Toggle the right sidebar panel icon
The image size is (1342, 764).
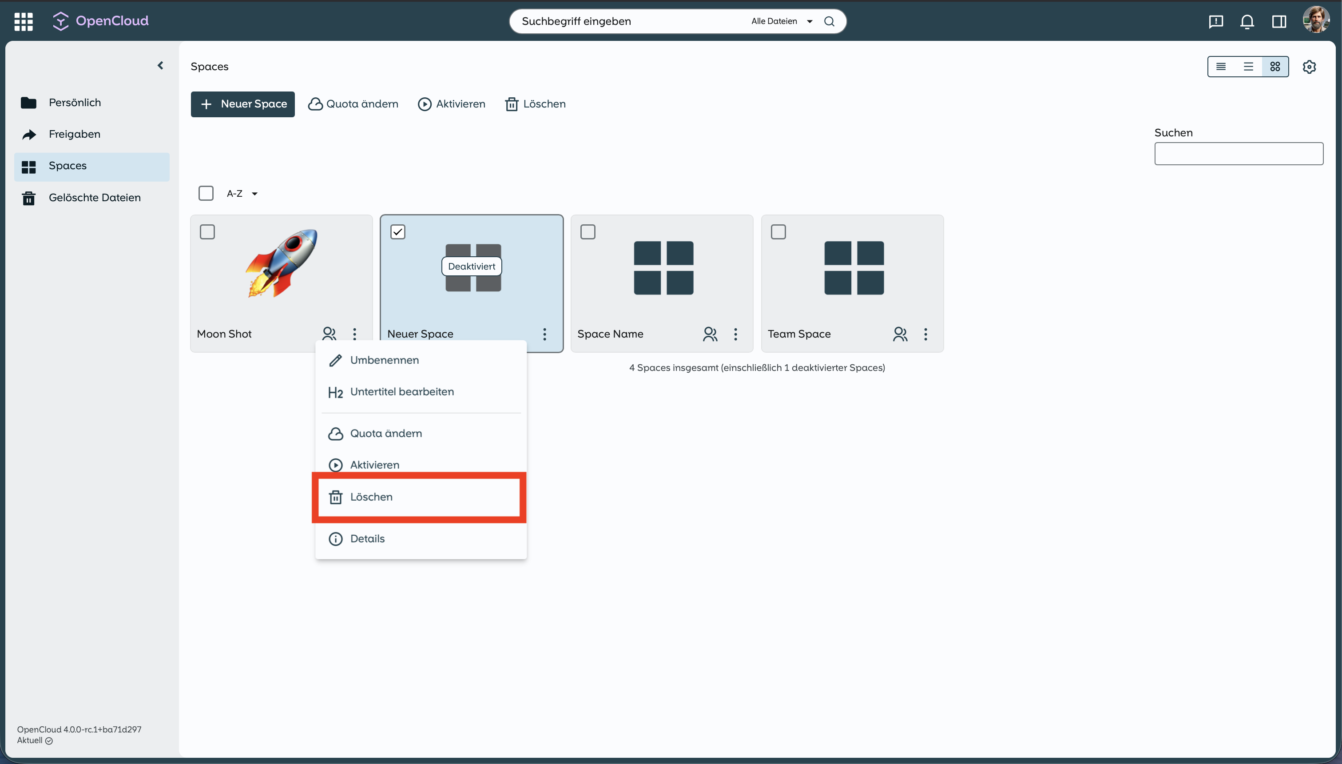[x=1278, y=21]
